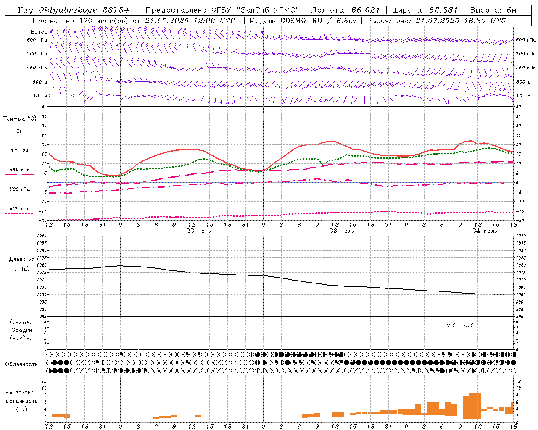
Task: Click the 22 июля date label
Action: coord(199,231)
